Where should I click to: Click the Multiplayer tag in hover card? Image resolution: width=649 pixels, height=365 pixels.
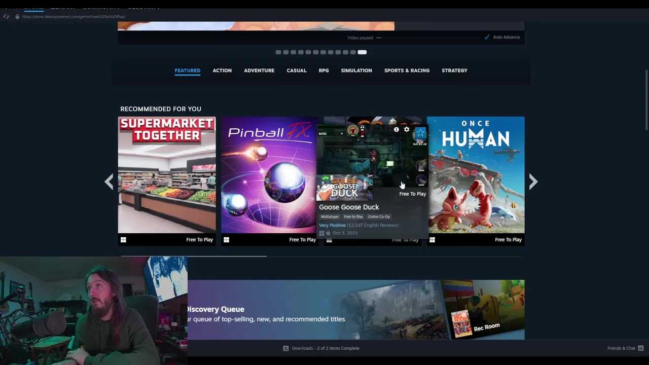(x=330, y=216)
